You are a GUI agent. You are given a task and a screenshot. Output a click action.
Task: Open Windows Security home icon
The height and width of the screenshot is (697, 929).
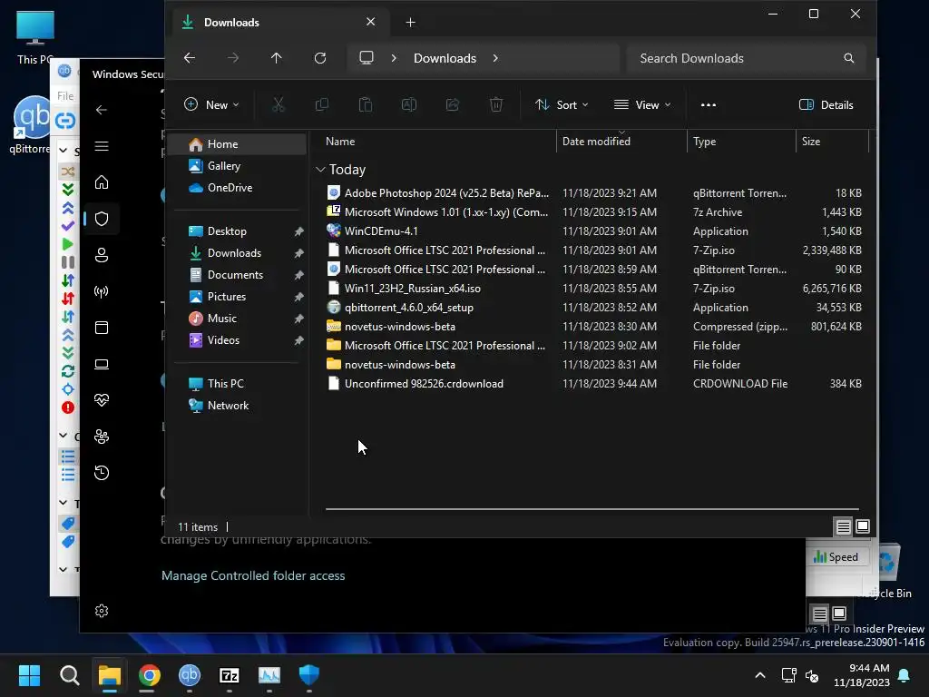(102, 182)
